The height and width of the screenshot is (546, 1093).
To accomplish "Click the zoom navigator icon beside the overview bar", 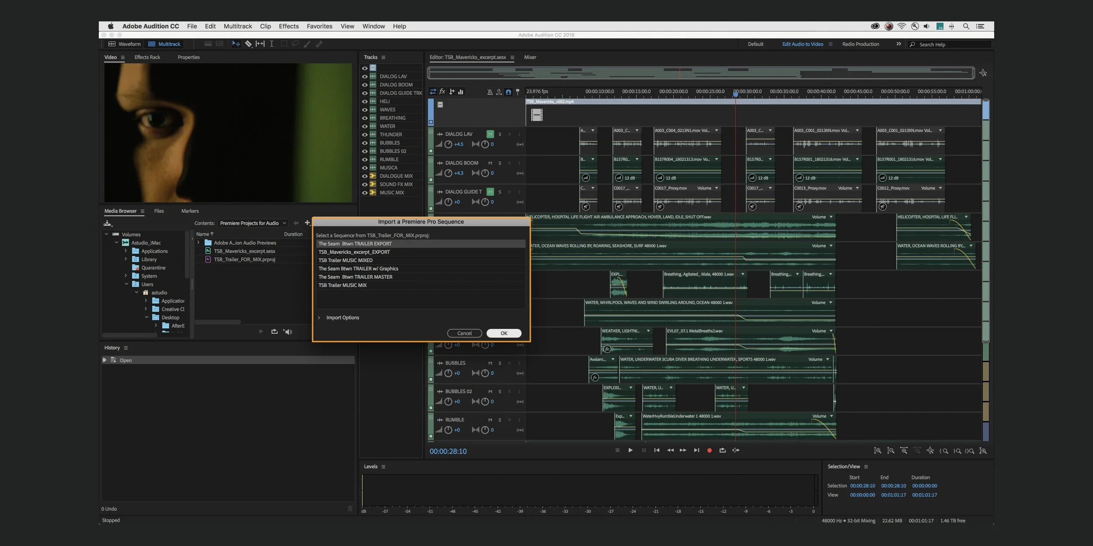I will pyautogui.click(x=983, y=73).
